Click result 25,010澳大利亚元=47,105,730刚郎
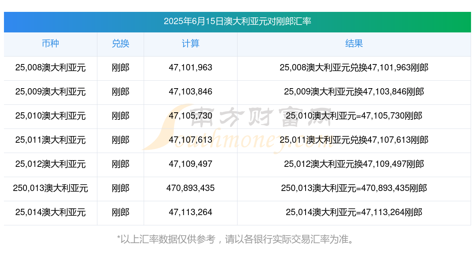The height and width of the screenshot is (257, 475). tap(354, 116)
